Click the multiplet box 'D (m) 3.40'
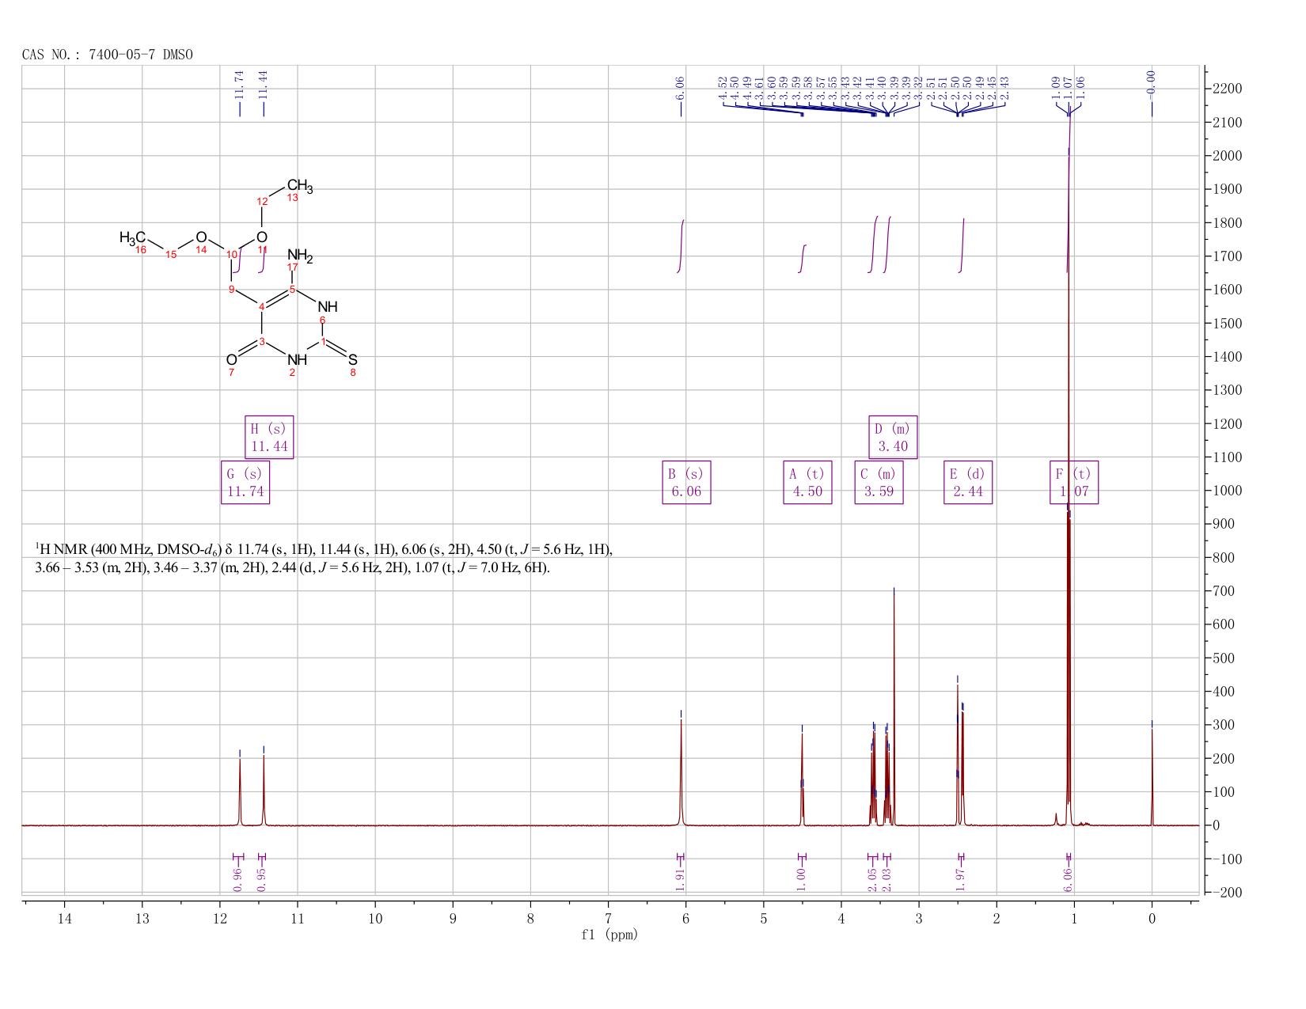The width and height of the screenshot is (1306, 1009). click(x=893, y=437)
